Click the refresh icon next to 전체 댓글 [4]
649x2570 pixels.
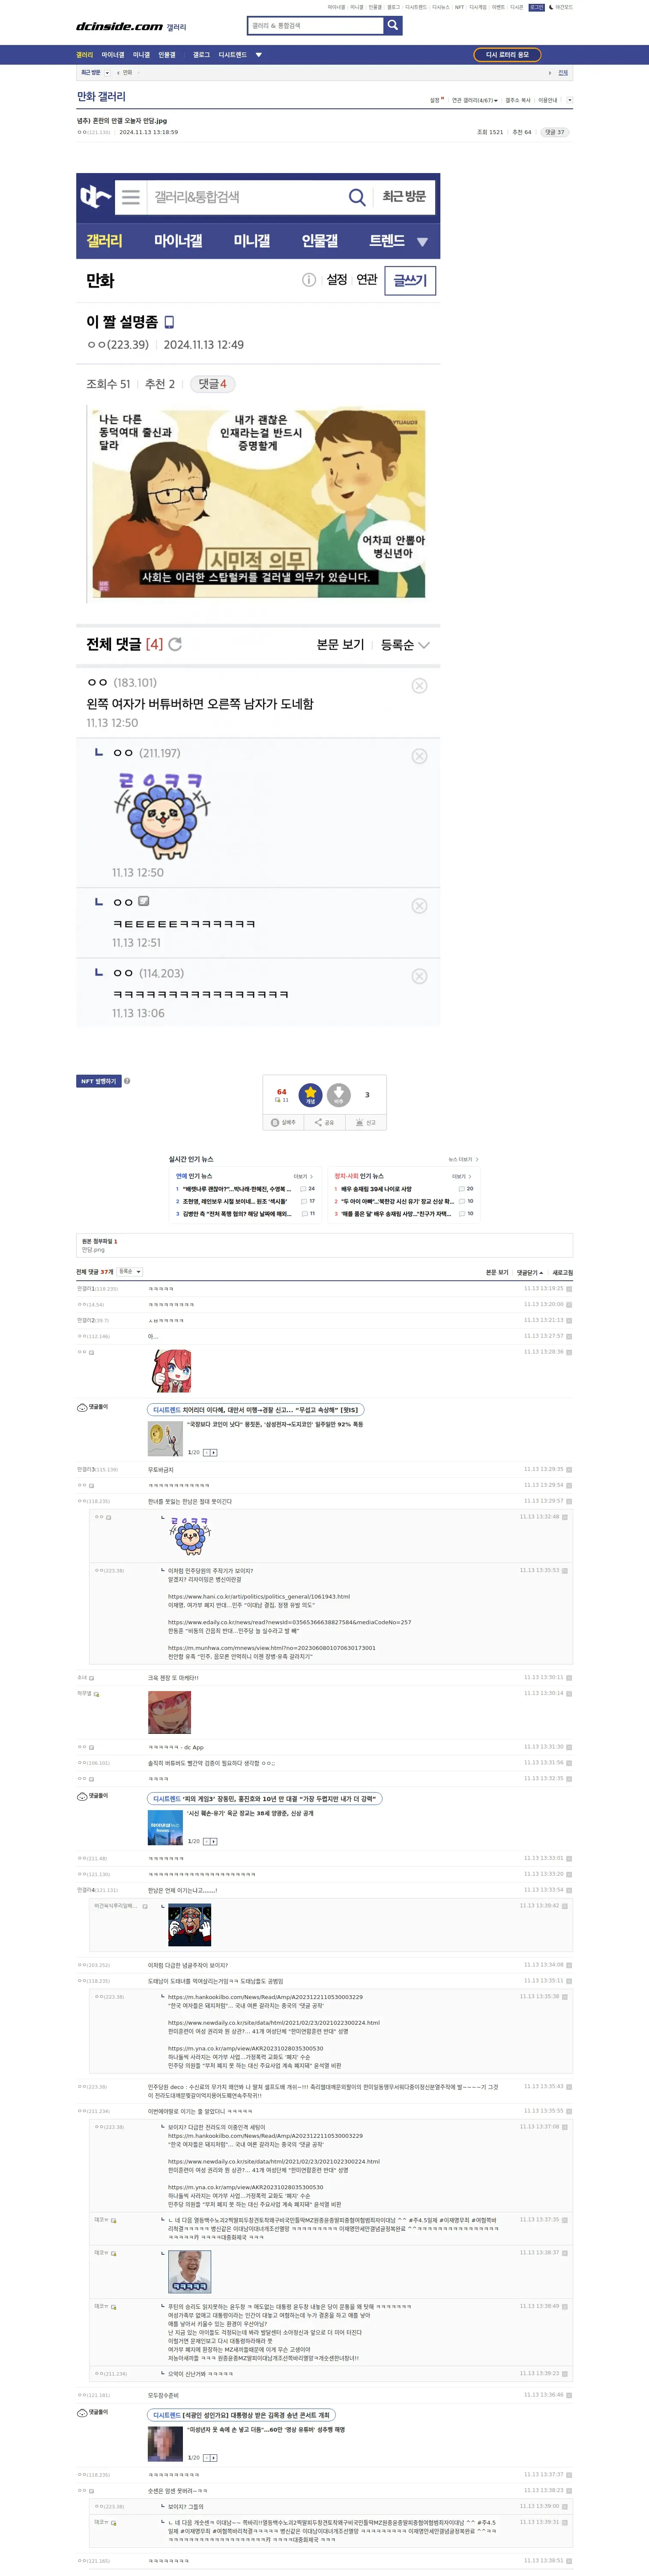(176, 645)
